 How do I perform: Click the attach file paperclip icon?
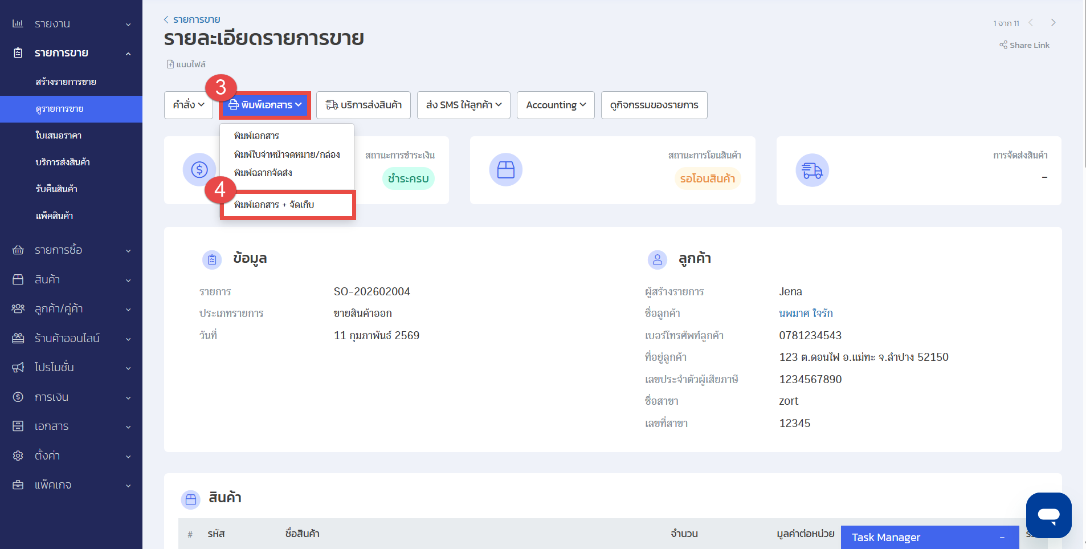(170, 64)
